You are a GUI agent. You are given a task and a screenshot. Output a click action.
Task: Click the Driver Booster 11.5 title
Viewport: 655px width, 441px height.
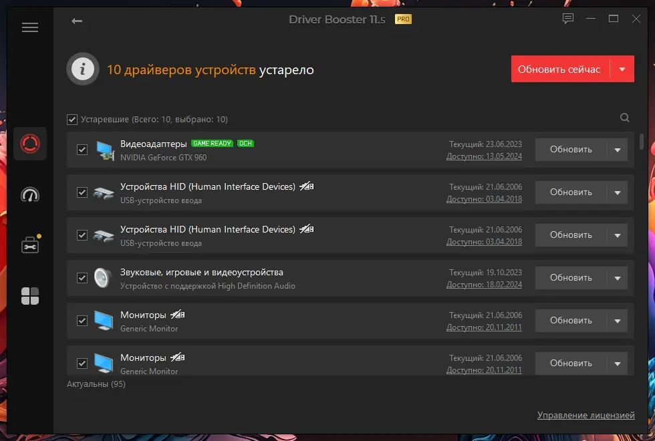[x=337, y=19]
